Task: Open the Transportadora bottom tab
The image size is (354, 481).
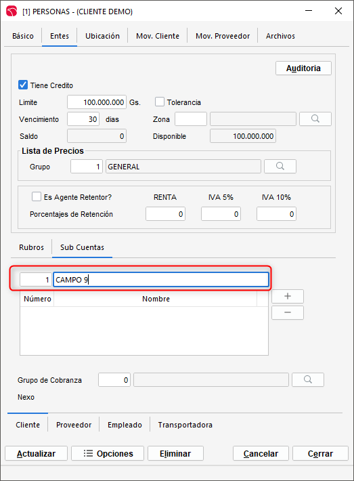Action: pos(185,425)
